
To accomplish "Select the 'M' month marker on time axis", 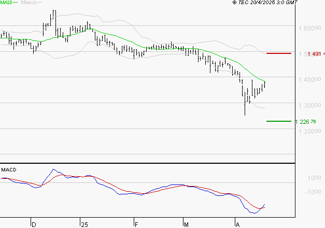I will [x=186, y=224].
